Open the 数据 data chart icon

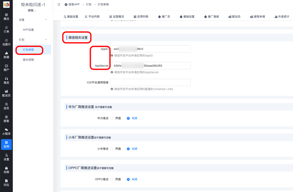click(x=6, y=55)
